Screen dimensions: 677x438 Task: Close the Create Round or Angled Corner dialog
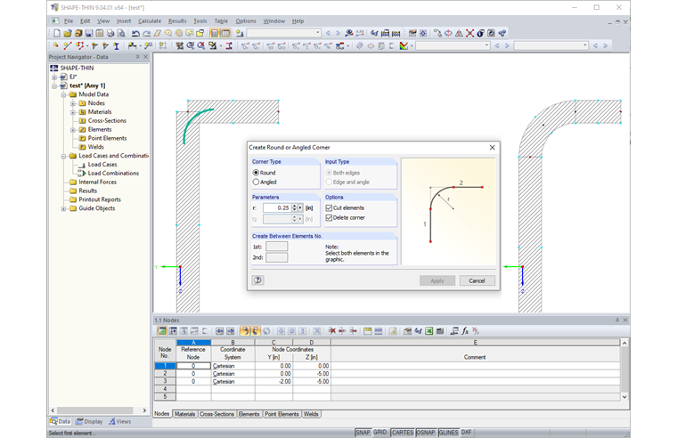coord(493,148)
